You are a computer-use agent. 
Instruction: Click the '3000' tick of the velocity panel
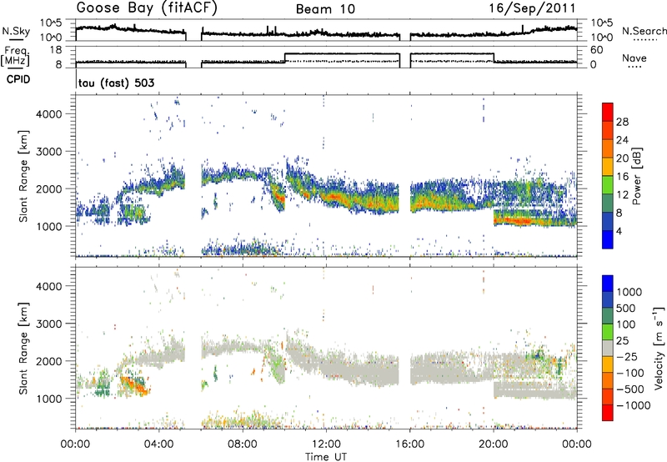click(x=49, y=324)
